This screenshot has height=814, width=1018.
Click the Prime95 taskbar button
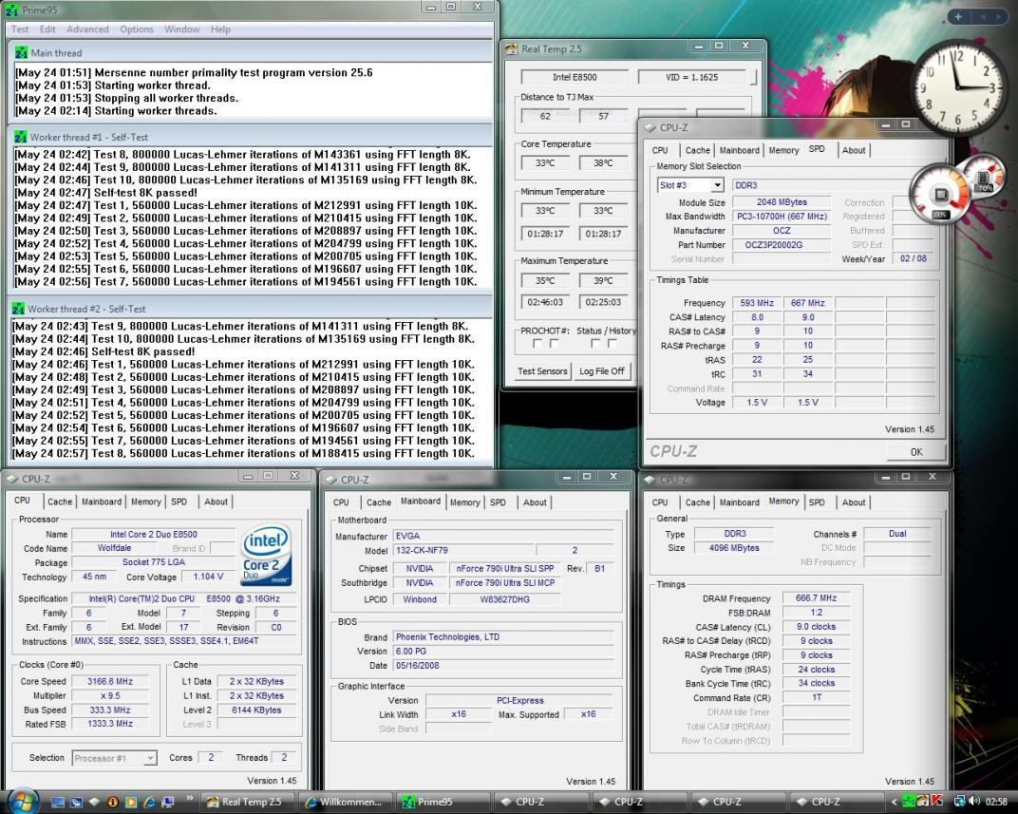(444, 803)
